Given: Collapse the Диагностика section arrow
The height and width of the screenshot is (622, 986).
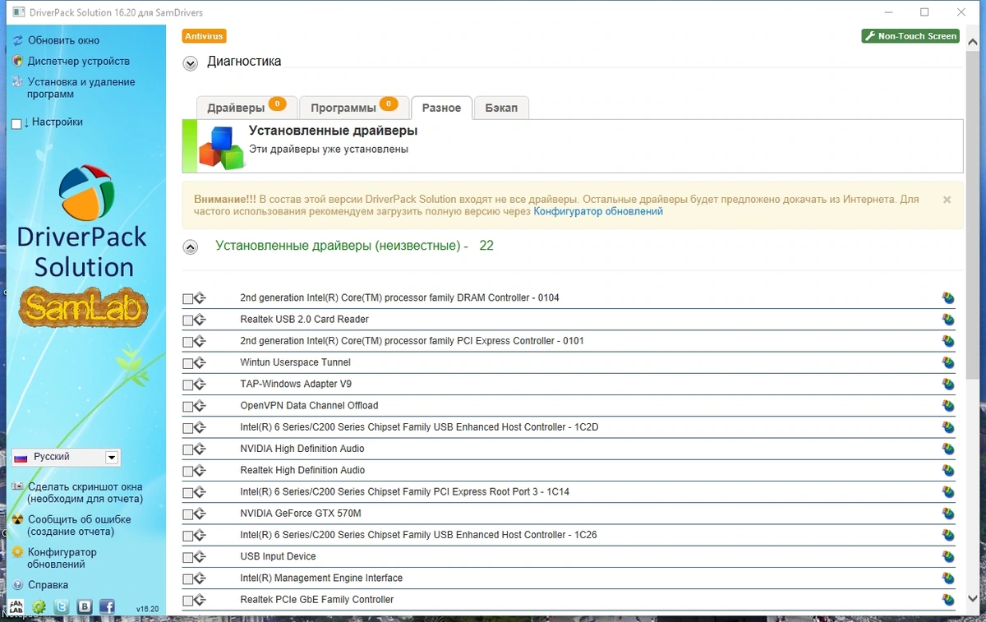Looking at the screenshot, I should (191, 63).
